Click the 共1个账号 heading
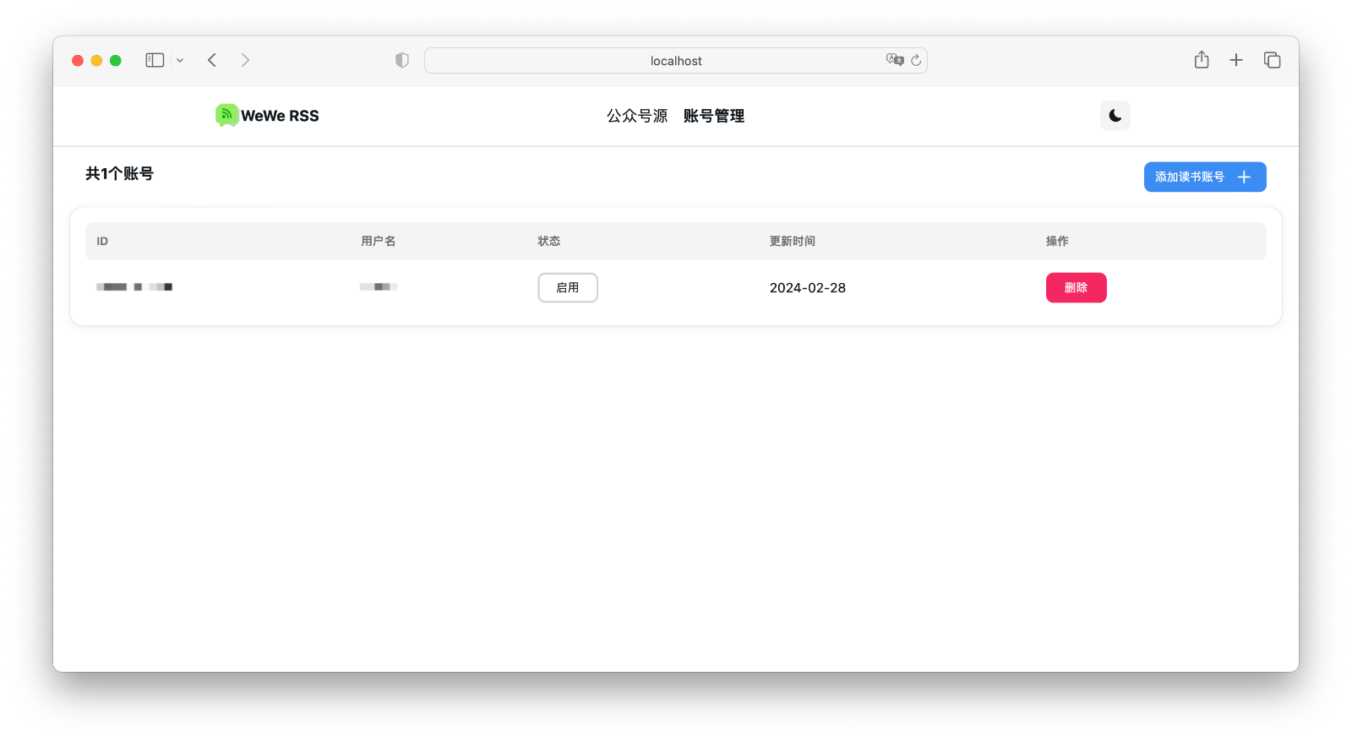The width and height of the screenshot is (1352, 742). pyautogui.click(x=119, y=173)
